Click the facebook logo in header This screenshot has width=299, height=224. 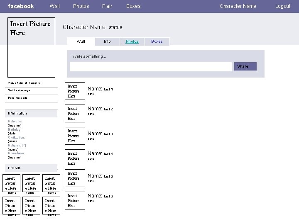point(21,6)
